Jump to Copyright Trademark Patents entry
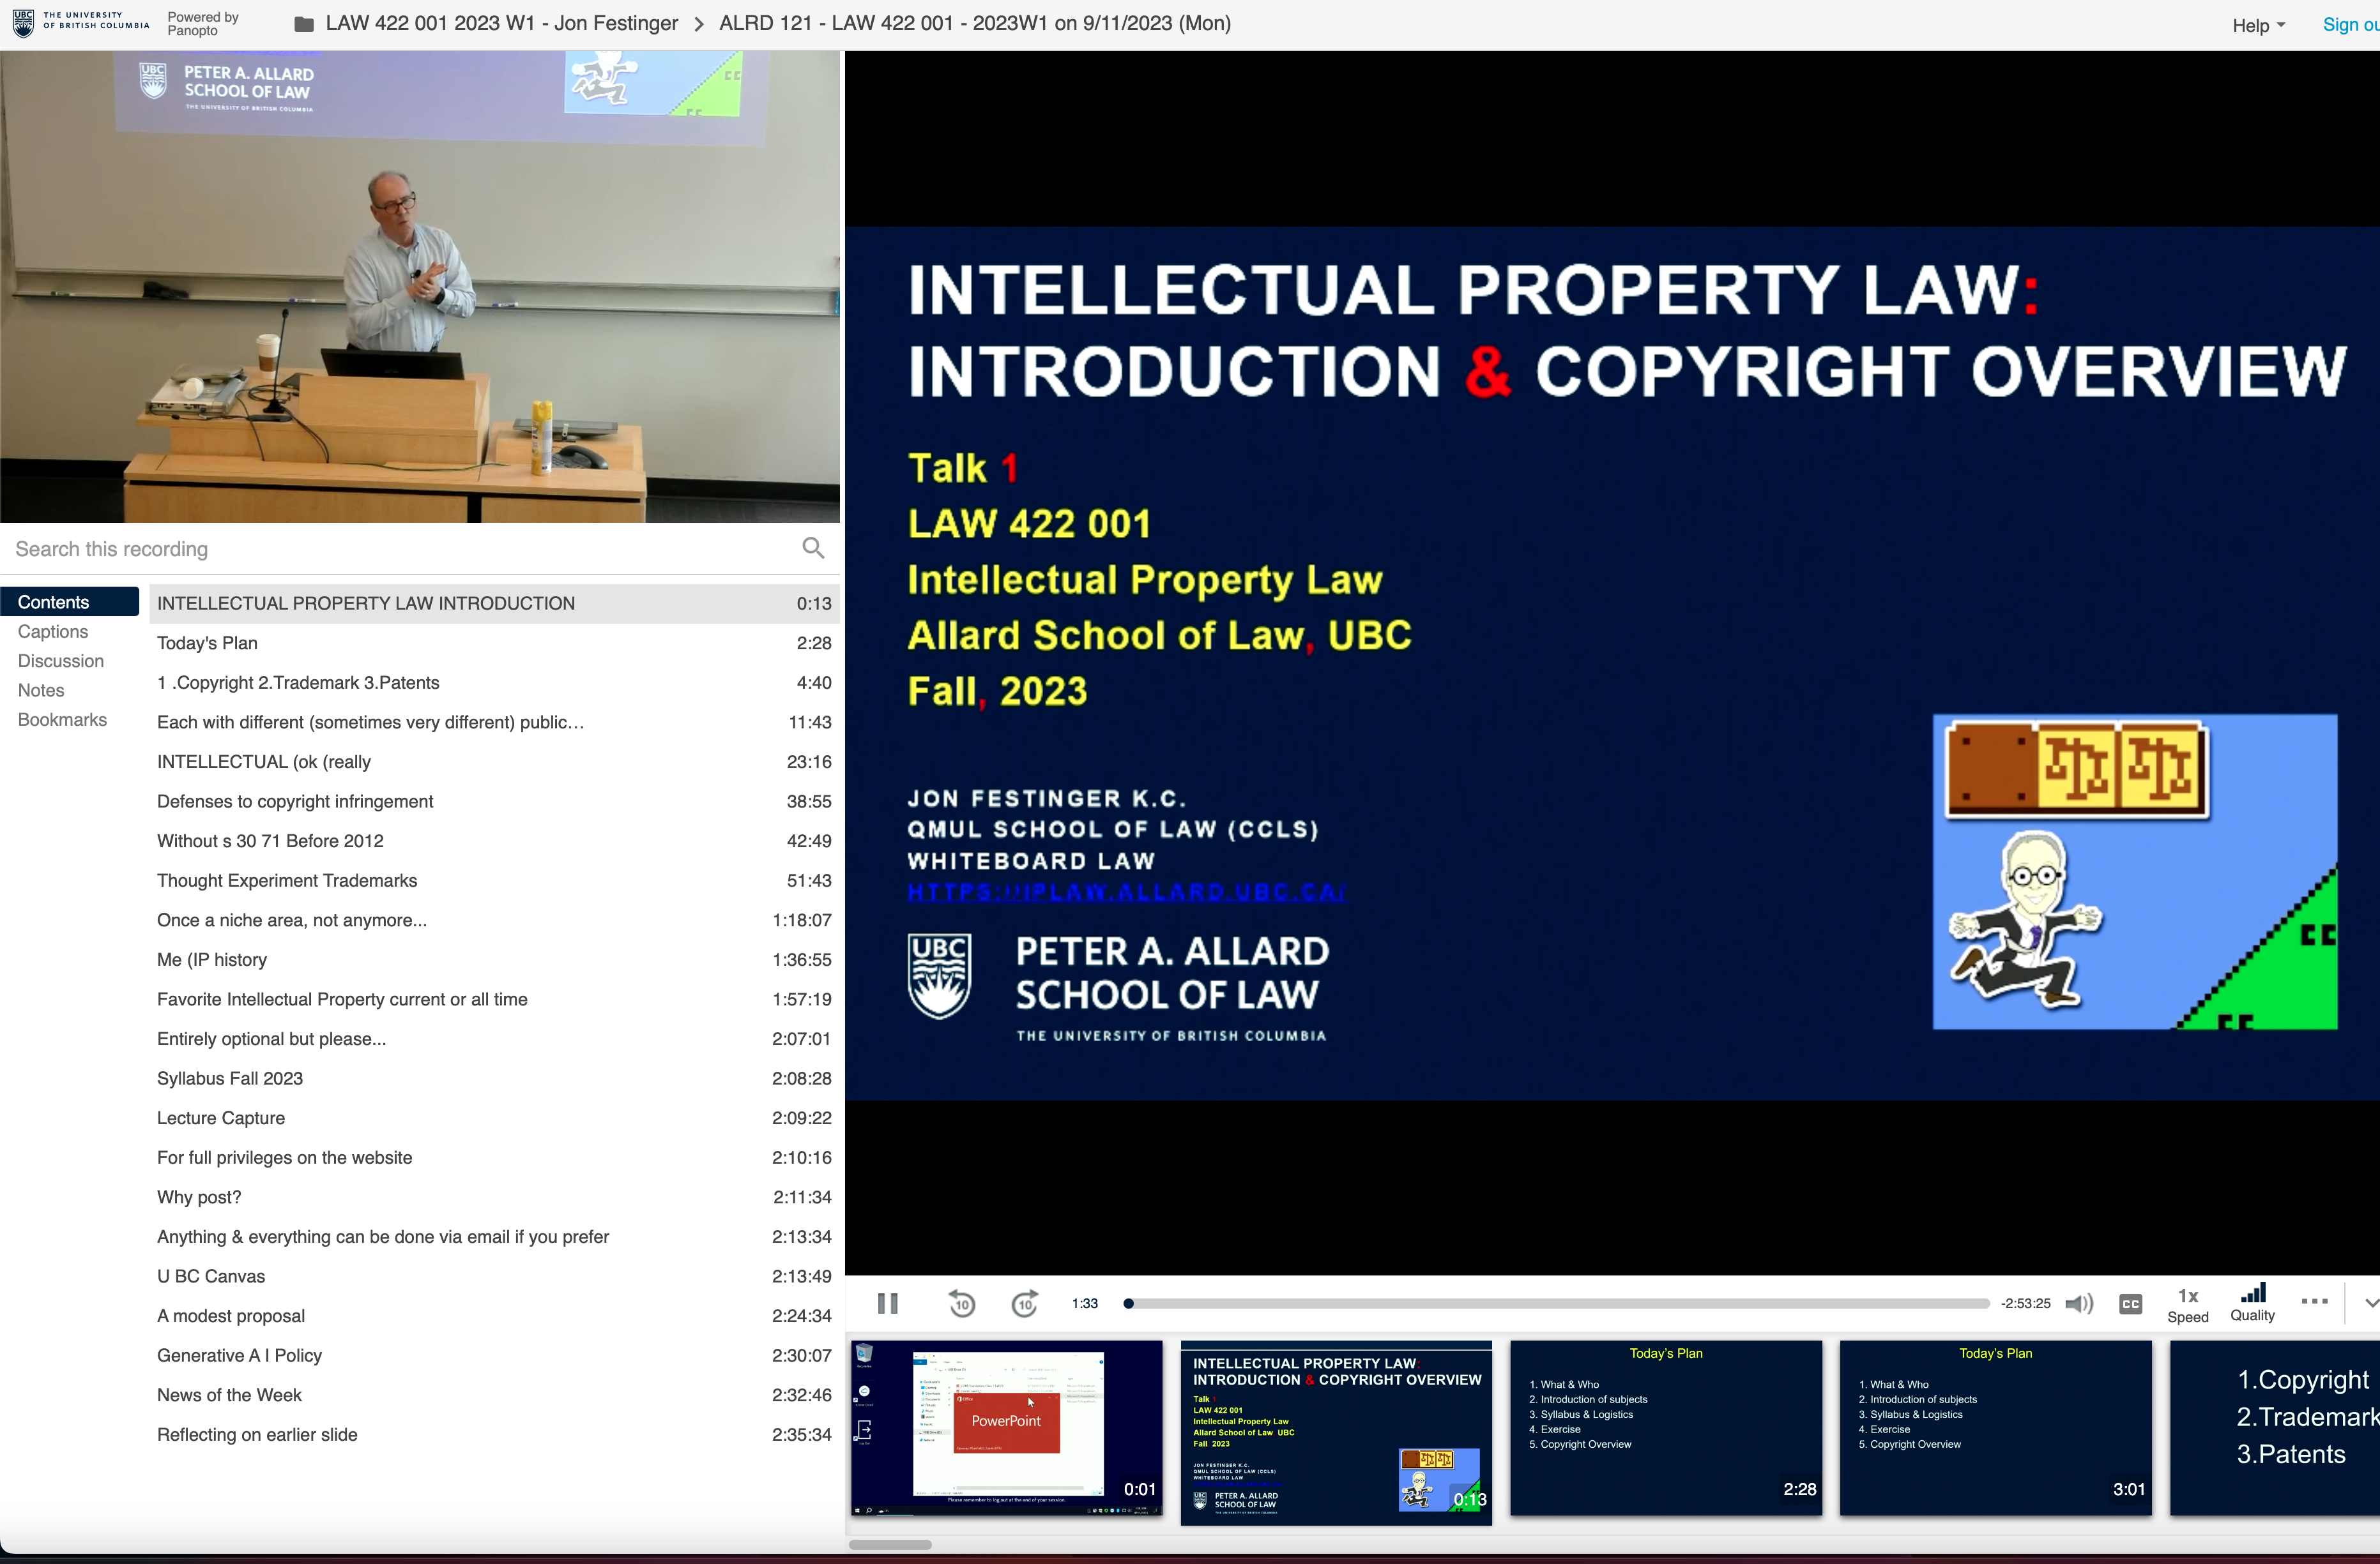2380x1564 pixels. [x=494, y=682]
